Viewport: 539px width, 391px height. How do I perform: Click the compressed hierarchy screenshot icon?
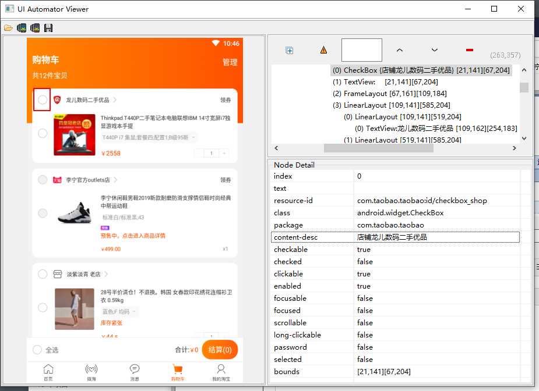coord(35,28)
